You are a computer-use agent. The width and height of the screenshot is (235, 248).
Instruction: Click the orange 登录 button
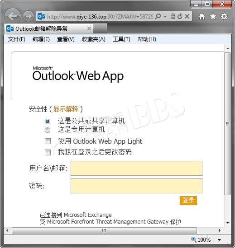tap(188, 201)
